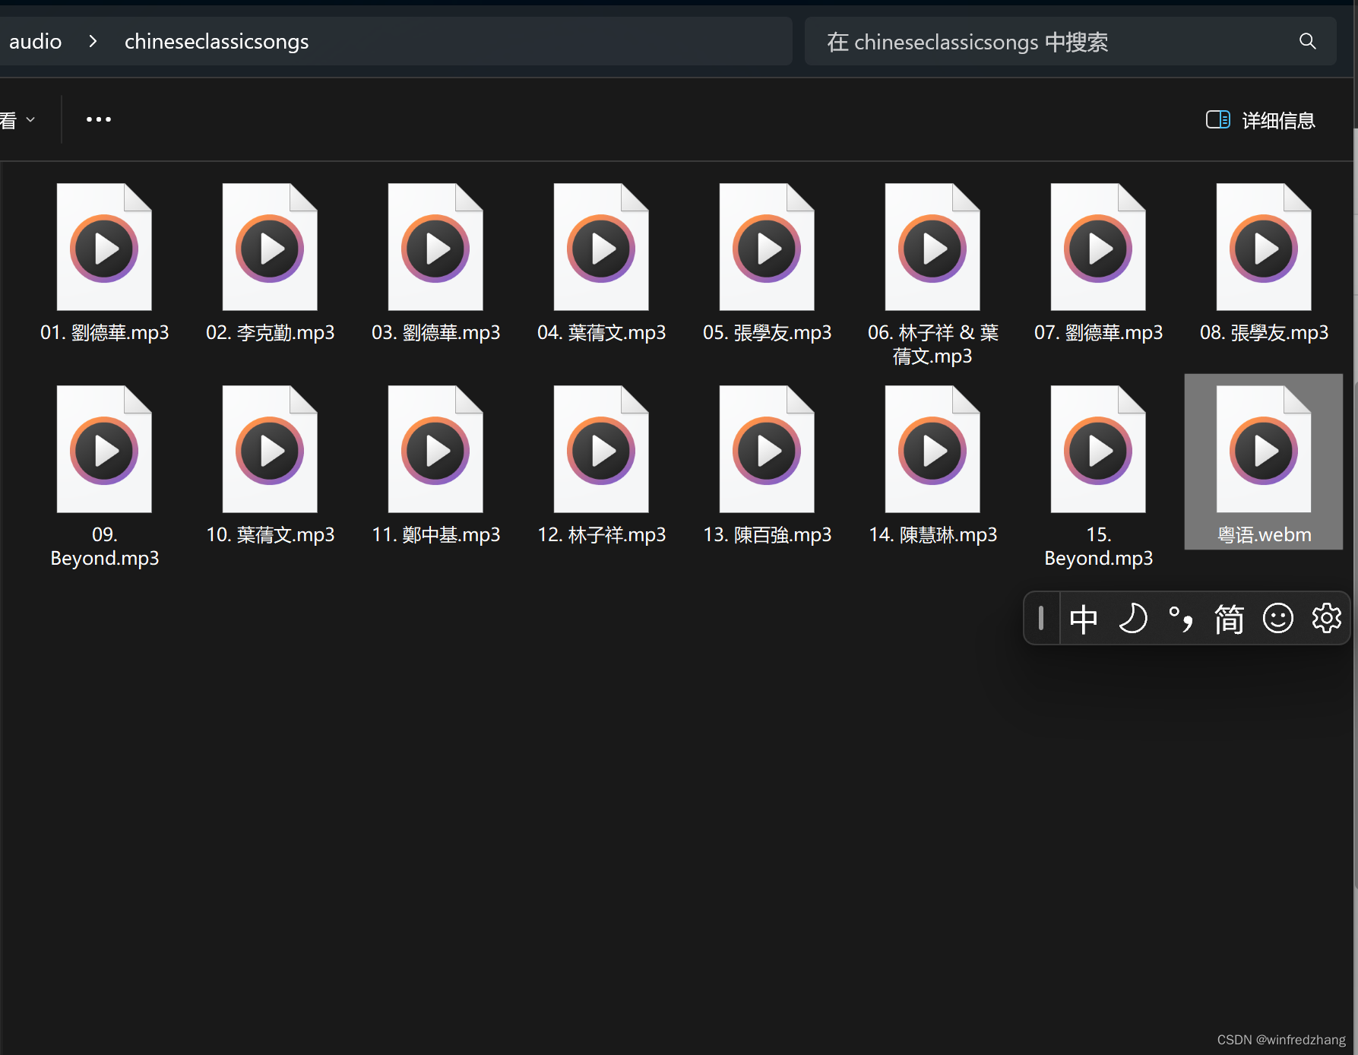Select the file 02. 李克勤.mp3
1358x1055 pixels.
click(x=270, y=263)
